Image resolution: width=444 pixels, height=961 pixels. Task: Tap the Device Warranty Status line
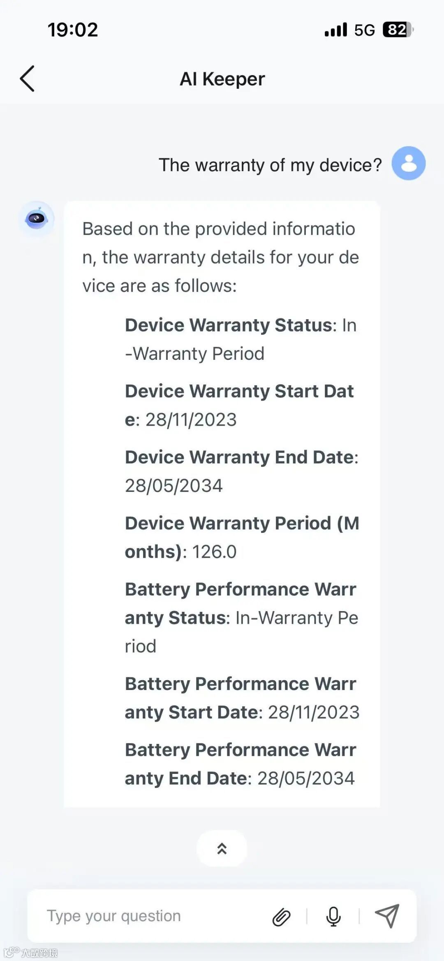click(x=241, y=339)
